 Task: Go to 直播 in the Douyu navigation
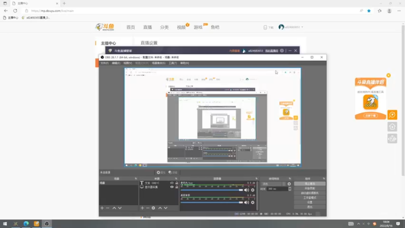point(147,27)
